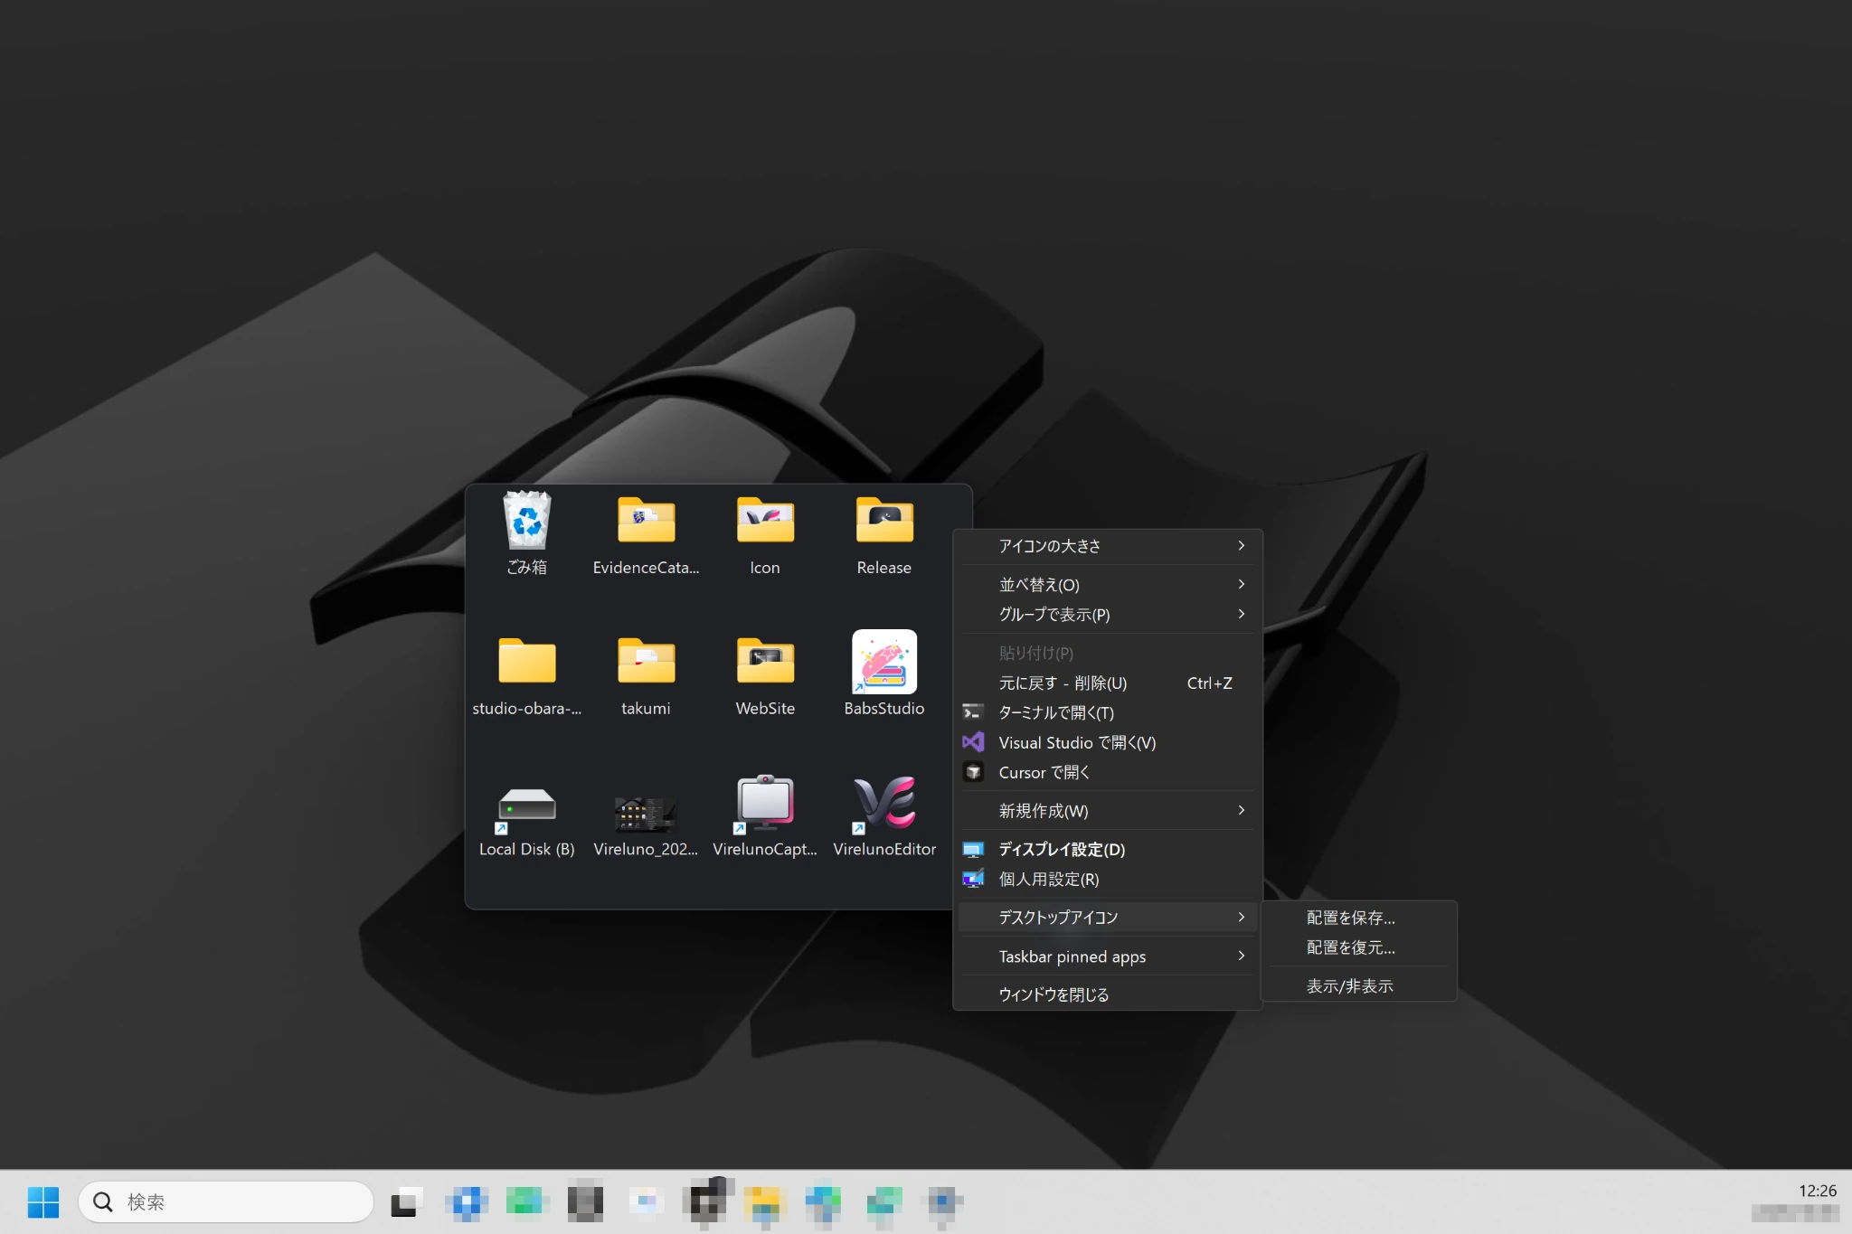Image resolution: width=1852 pixels, height=1234 pixels.
Task: Choose Visual Studio で開く(V)
Action: point(1108,743)
